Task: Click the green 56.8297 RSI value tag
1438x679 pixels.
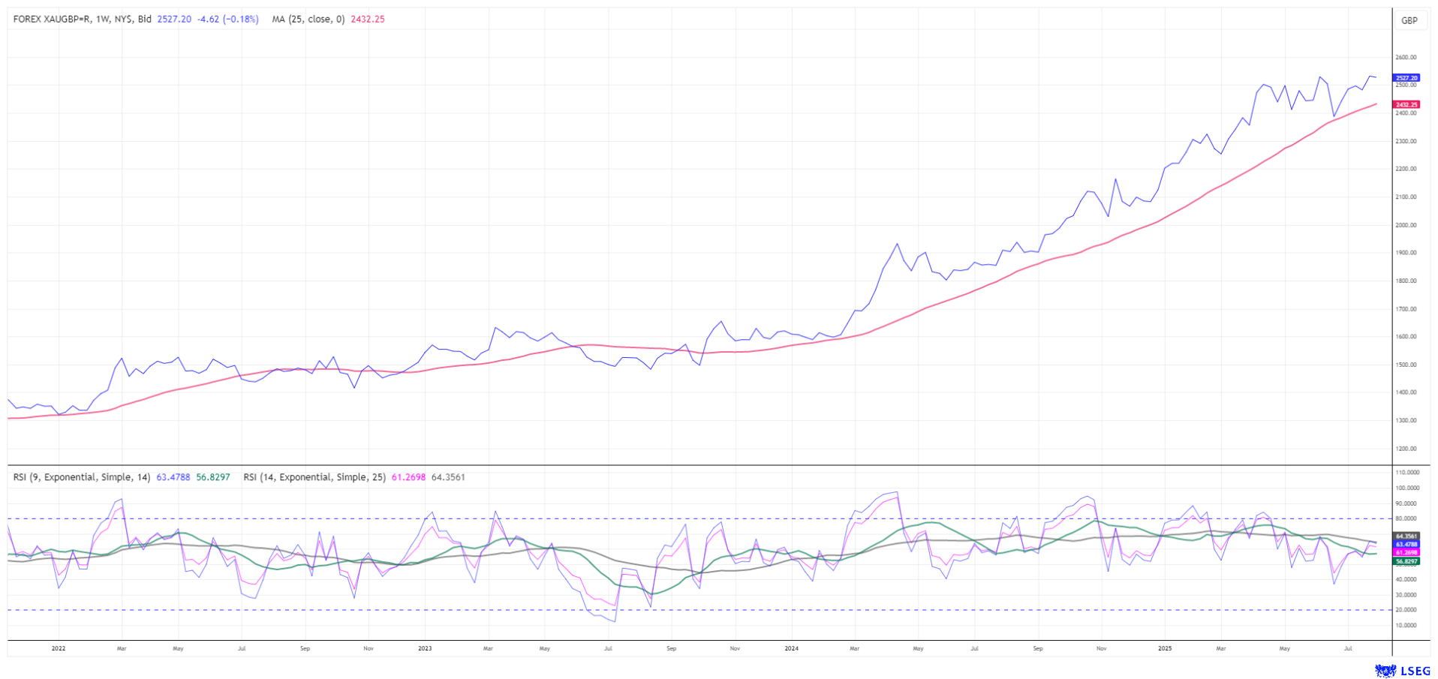Action: pyautogui.click(x=1406, y=561)
